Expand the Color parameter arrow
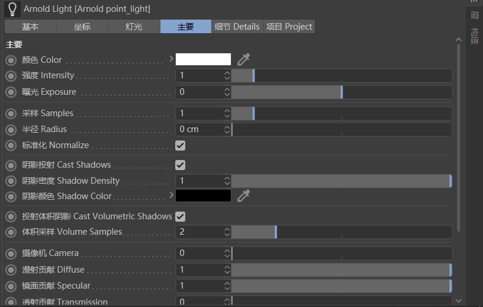 point(172,58)
